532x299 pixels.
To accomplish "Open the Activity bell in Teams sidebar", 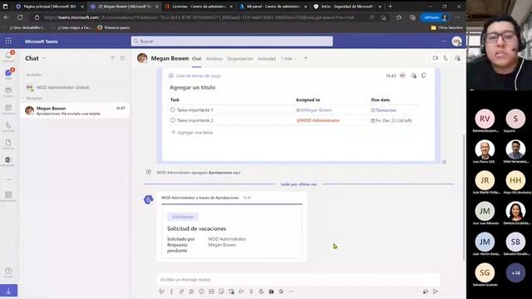I will tap(8, 56).
